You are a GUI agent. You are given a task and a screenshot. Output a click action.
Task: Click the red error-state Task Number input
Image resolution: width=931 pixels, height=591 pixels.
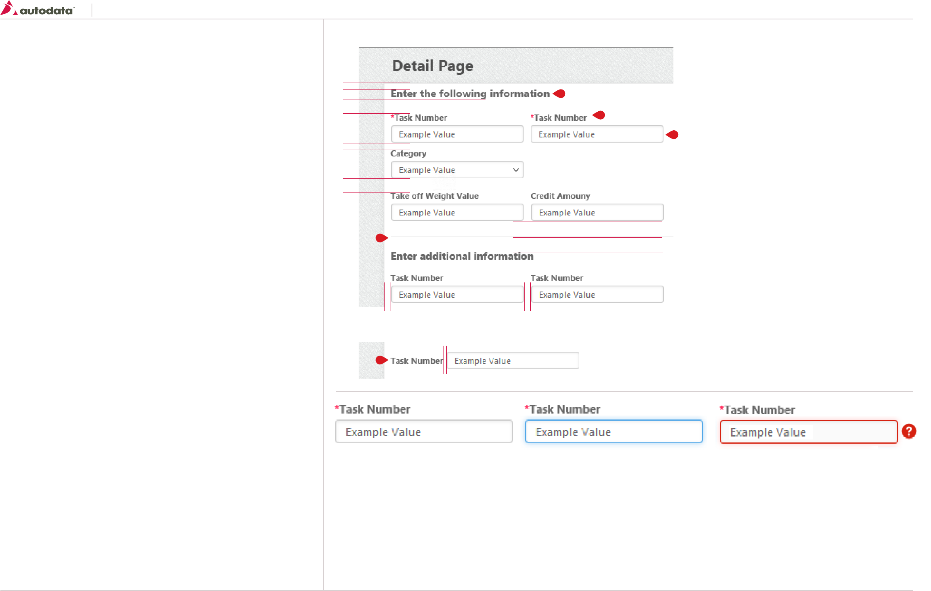pyautogui.click(x=808, y=432)
